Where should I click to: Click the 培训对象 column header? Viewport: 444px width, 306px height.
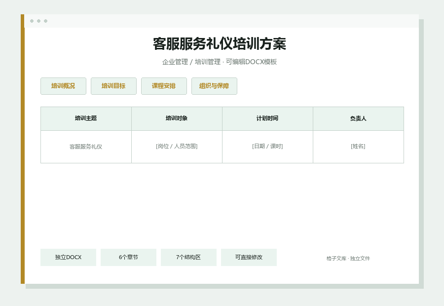pyautogui.click(x=177, y=118)
